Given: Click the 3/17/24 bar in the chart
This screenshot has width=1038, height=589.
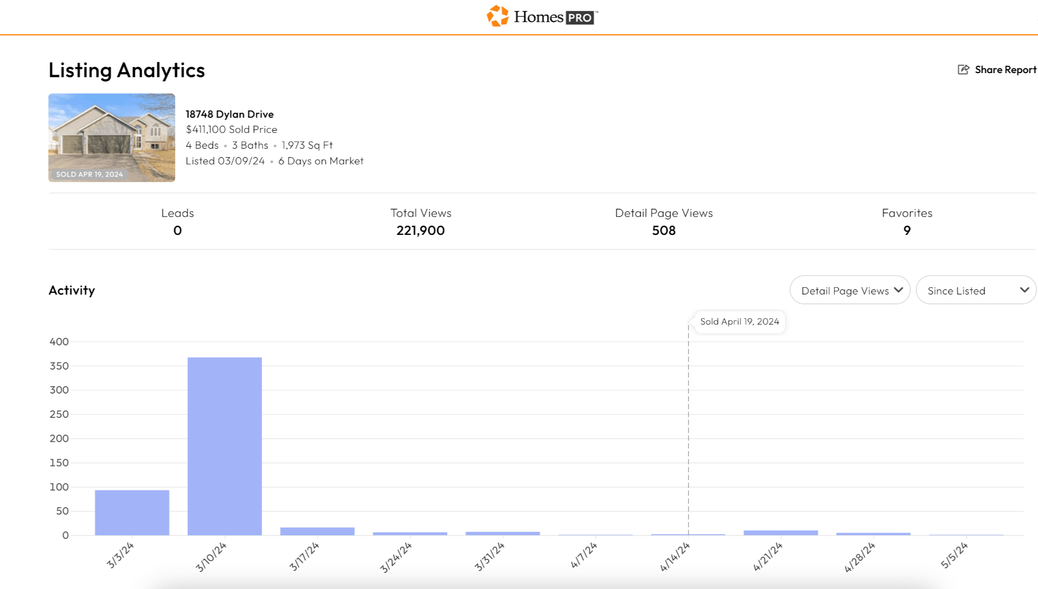Looking at the screenshot, I should click(317, 531).
